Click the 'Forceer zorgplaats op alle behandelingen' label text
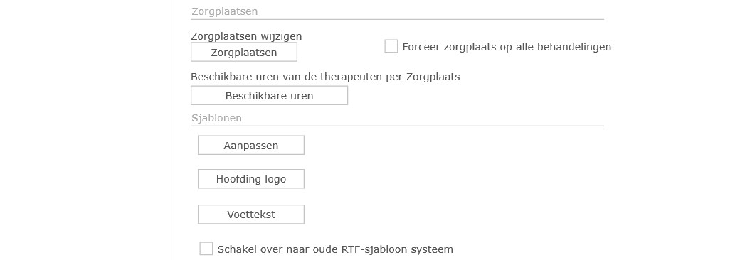Image resolution: width=735 pixels, height=260 pixels. click(507, 47)
